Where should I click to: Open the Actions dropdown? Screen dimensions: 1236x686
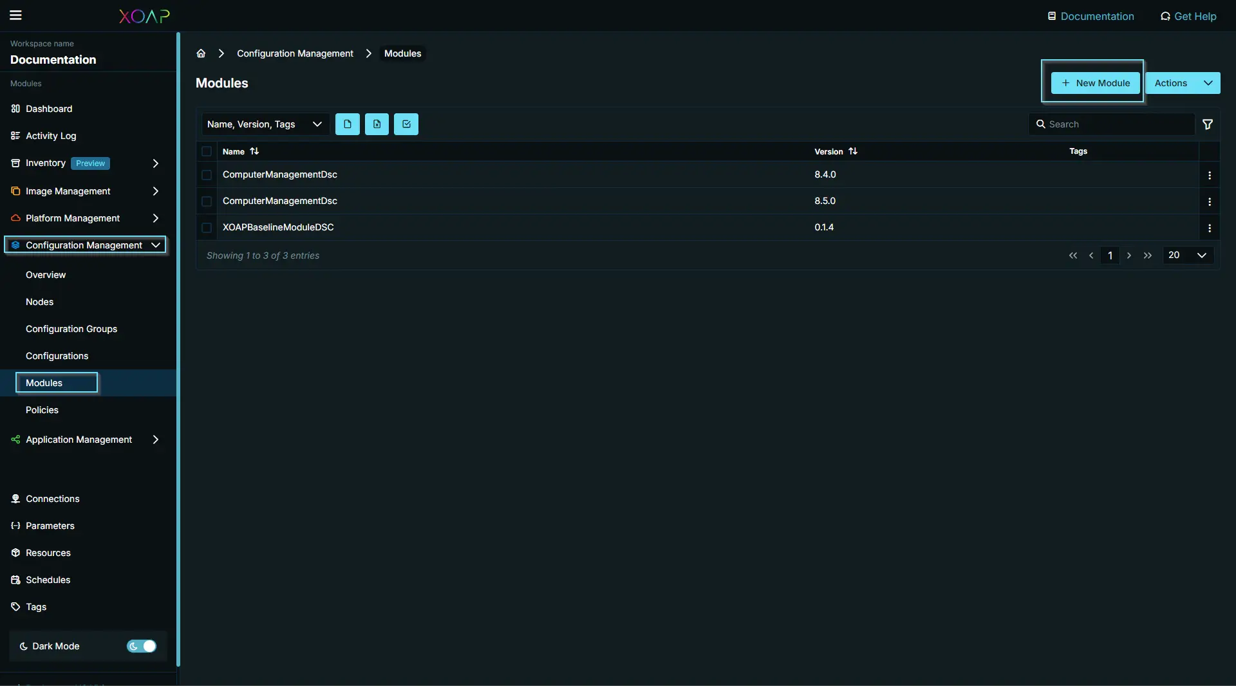pyautogui.click(x=1183, y=83)
